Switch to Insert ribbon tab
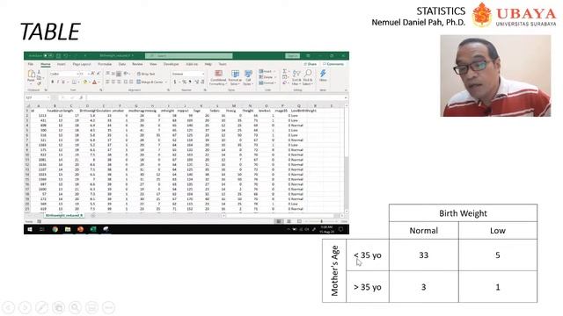This screenshot has width=563, height=316. tap(62, 64)
